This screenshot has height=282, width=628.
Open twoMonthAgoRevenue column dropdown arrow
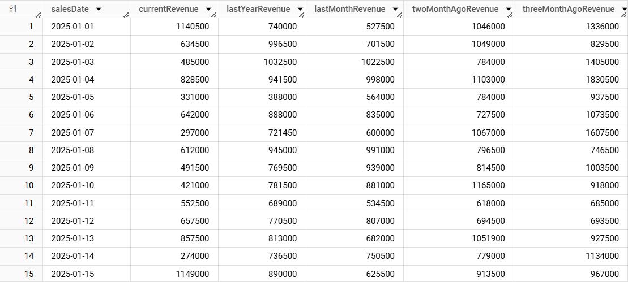509,9
